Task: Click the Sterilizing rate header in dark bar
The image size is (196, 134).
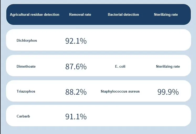Action: tap(166, 15)
